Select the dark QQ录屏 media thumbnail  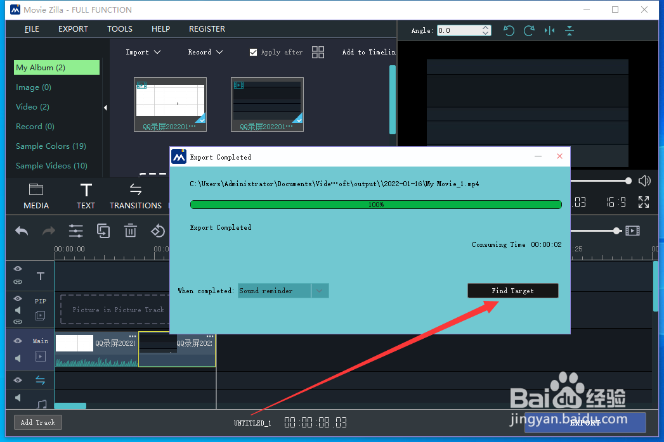pyautogui.click(x=267, y=104)
